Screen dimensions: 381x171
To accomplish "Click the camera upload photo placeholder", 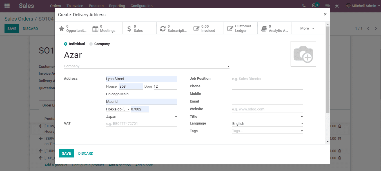I will (x=303, y=54).
